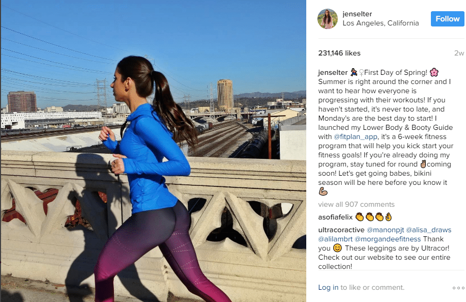Open the Log in link
The width and height of the screenshot is (466, 302).
(x=328, y=287)
